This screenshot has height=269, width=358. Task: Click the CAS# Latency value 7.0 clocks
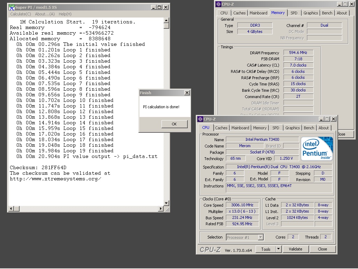point(298,65)
